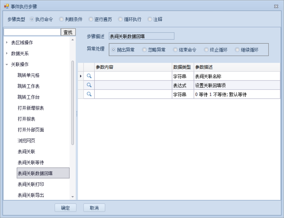Image resolution: width=284 pixels, height=218 pixels.
Task: Select the 判断条件 step type
Action: 61,19
